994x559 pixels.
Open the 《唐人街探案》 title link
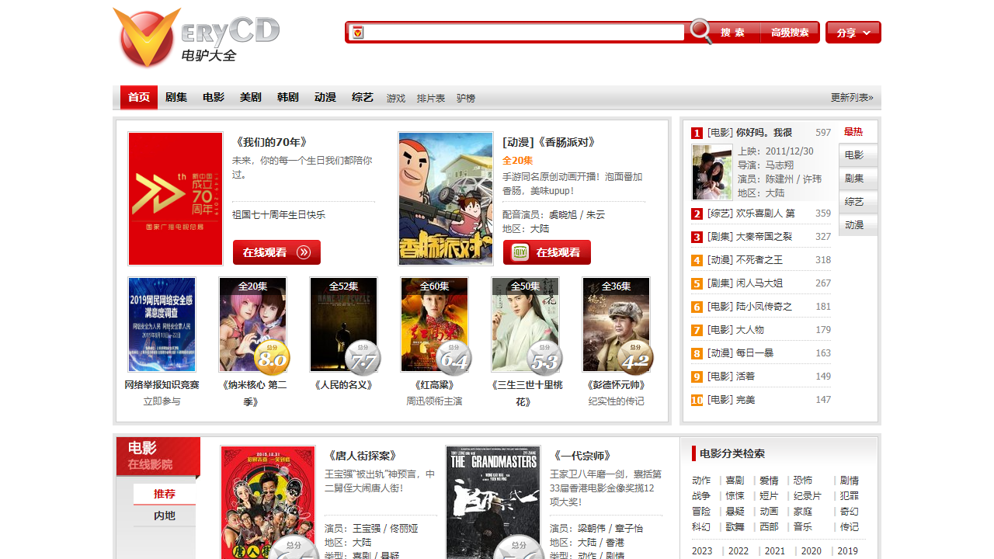(x=363, y=456)
